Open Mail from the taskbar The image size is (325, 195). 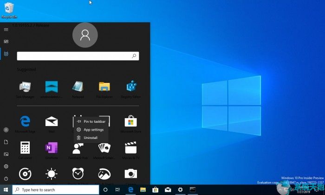[x=168, y=189]
